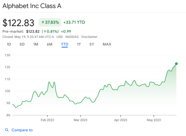Switch to the 6M range

click(x=49, y=44)
